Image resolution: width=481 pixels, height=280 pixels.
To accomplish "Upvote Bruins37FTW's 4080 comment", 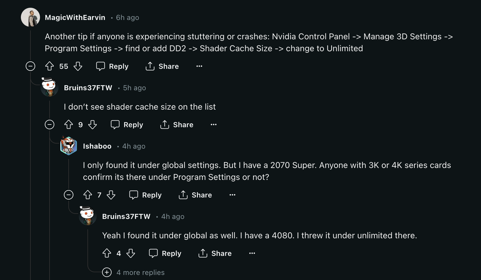I will click(107, 253).
